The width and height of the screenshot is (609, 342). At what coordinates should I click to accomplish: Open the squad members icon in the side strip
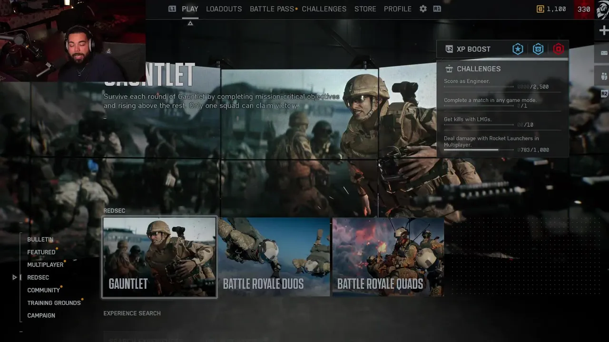tap(604, 76)
